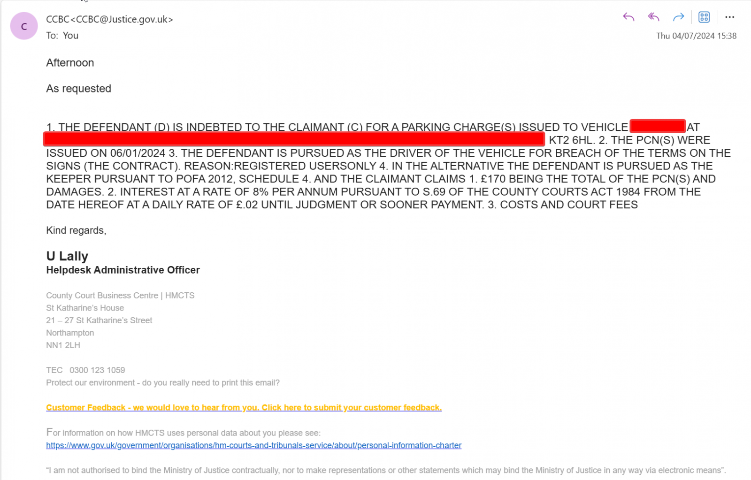Click the TEC phone number 0300 123 1059
The height and width of the screenshot is (480, 751).
click(x=97, y=370)
